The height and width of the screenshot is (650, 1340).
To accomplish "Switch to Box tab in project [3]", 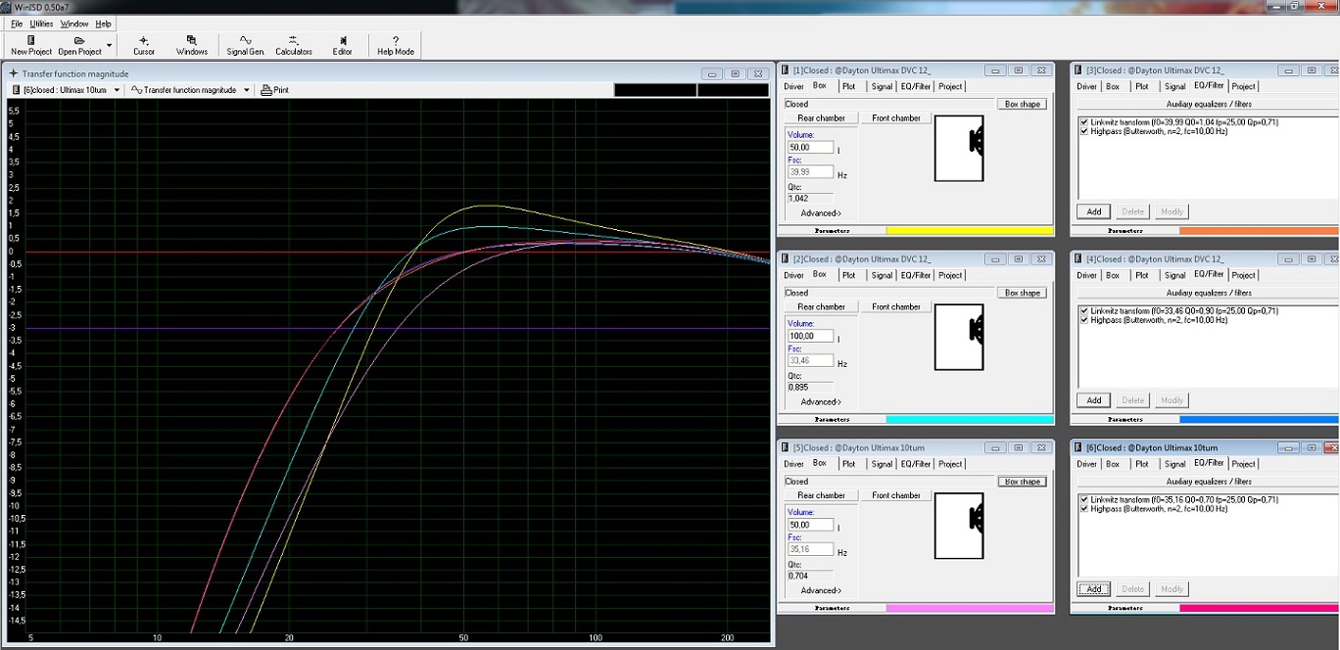I will 1113,86.
